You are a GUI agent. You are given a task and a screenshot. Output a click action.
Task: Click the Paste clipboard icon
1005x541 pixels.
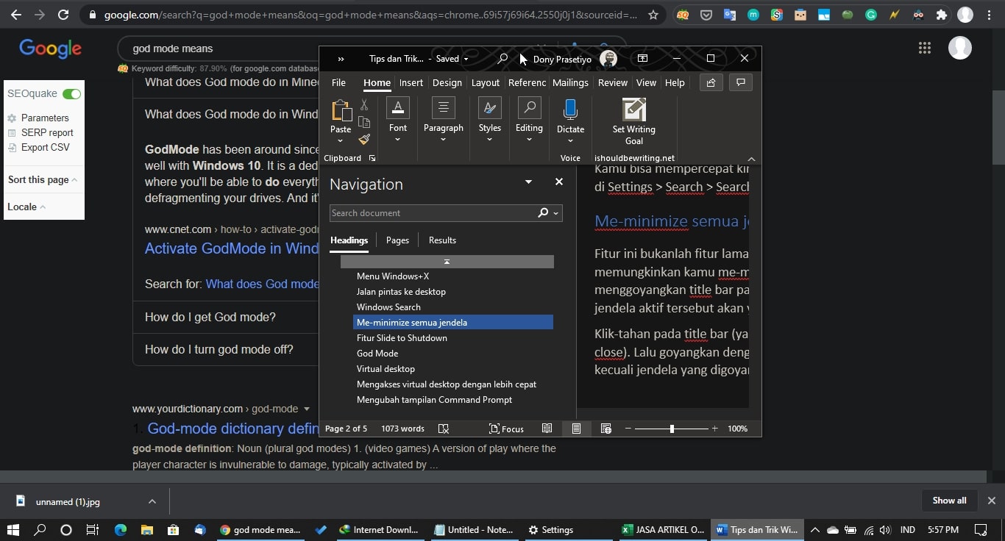point(341,111)
